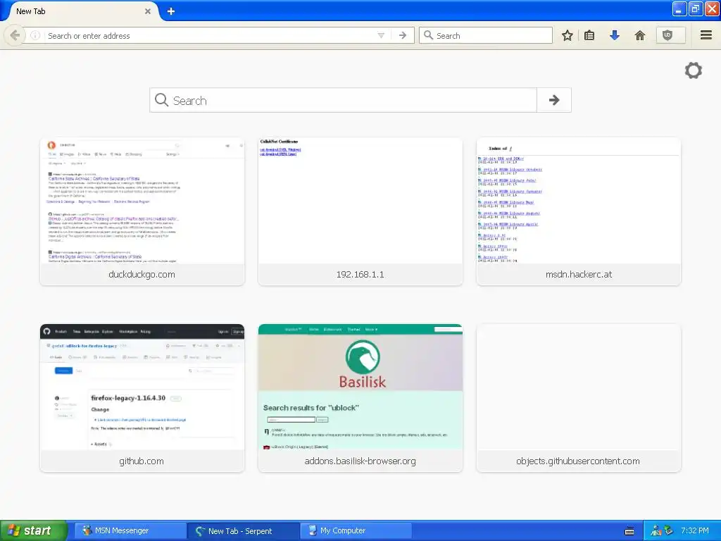Viewport: 721px width, 541px height.
Task: Open the duckduckgo.com thumbnail
Action: coord(142,211)
